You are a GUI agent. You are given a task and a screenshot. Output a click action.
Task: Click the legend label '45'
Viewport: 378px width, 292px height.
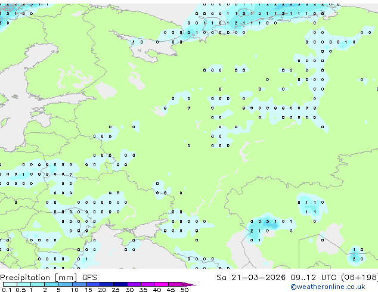click(171, 290)
